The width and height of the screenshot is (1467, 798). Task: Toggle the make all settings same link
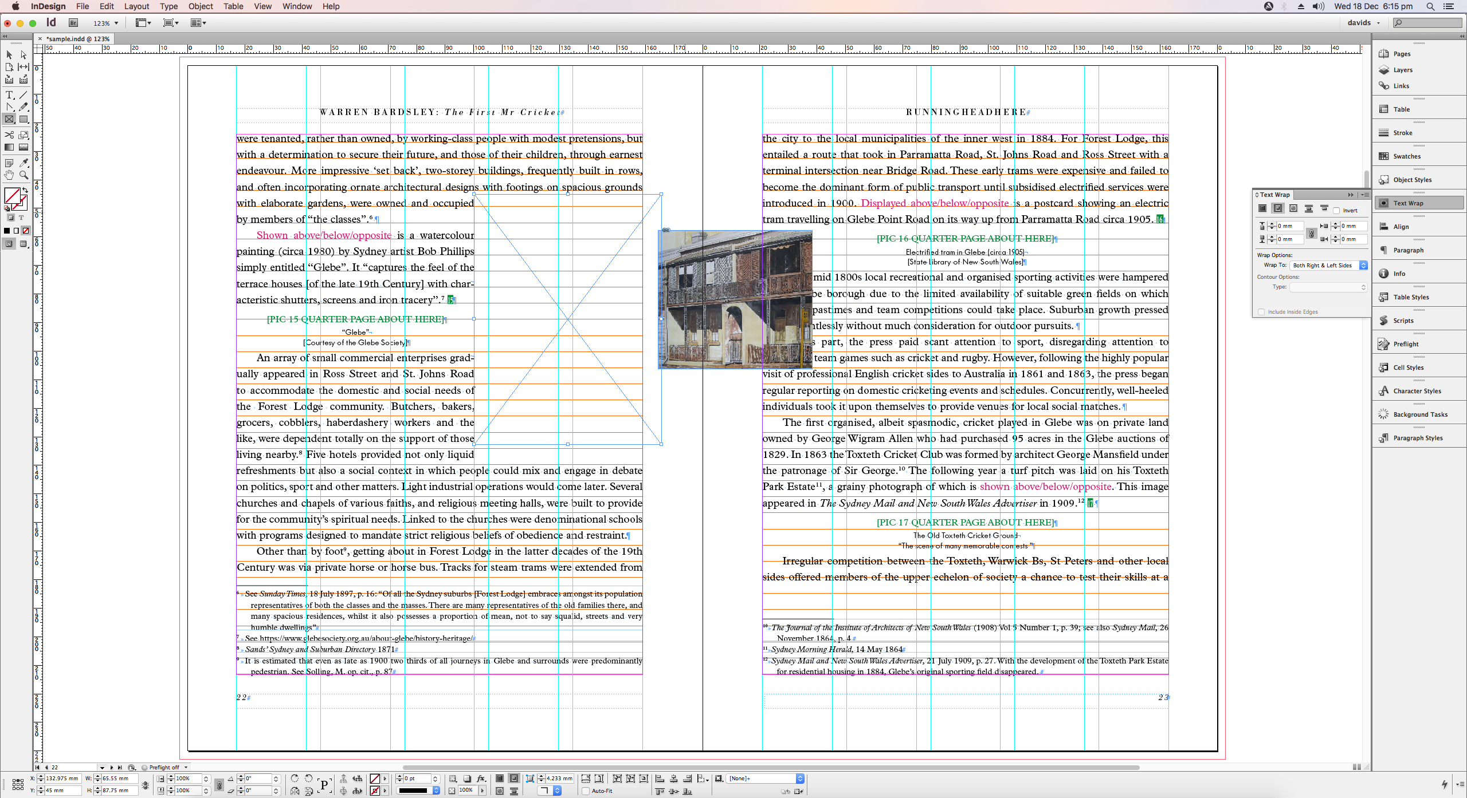[1311, 233]
